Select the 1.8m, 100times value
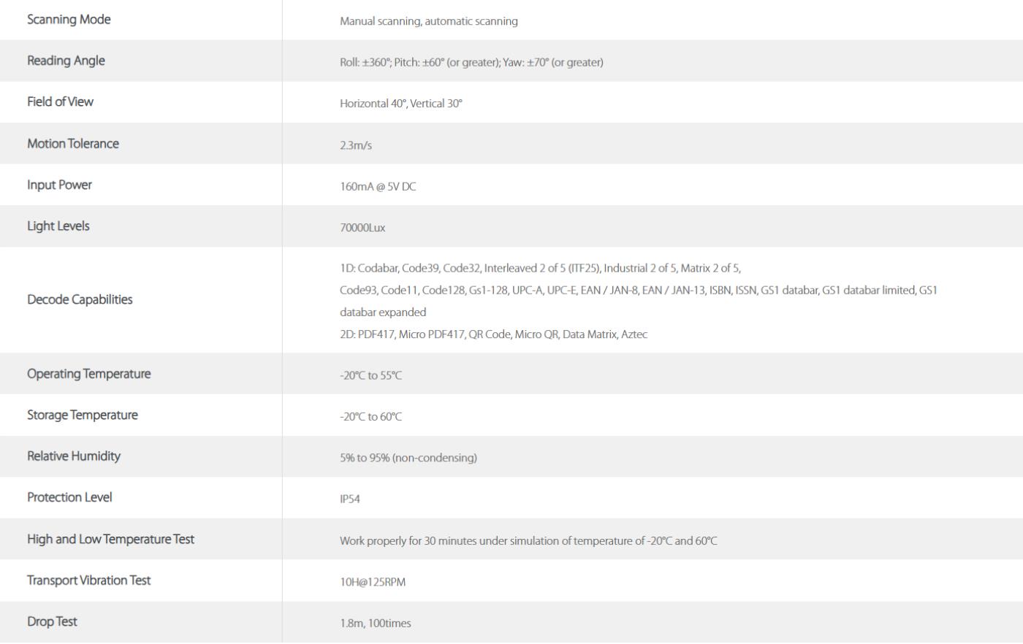Image resolution: width=1023 pixels, height=644 pixels. click(376, 624)
